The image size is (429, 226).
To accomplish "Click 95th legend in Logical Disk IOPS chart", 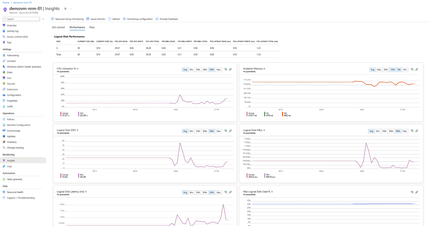I will pos(83,176).
